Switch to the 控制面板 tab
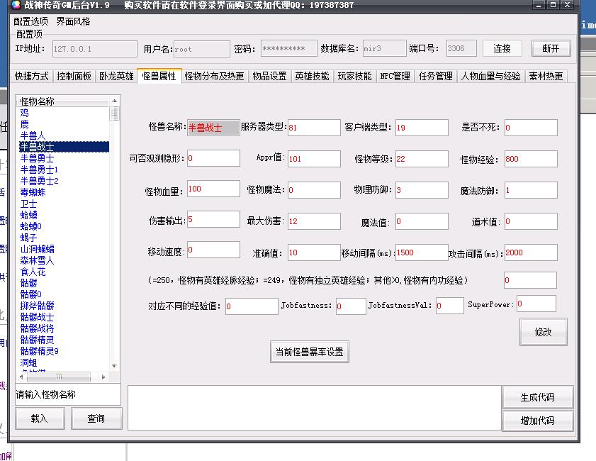Screen dimensions: 596x461 pos(74,76)
